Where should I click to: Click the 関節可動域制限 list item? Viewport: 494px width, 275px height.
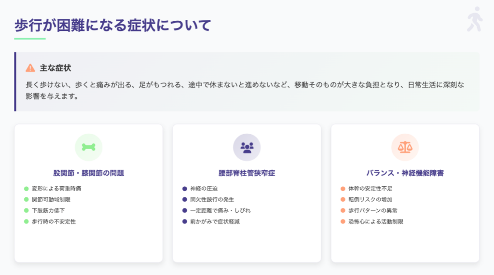51,199
